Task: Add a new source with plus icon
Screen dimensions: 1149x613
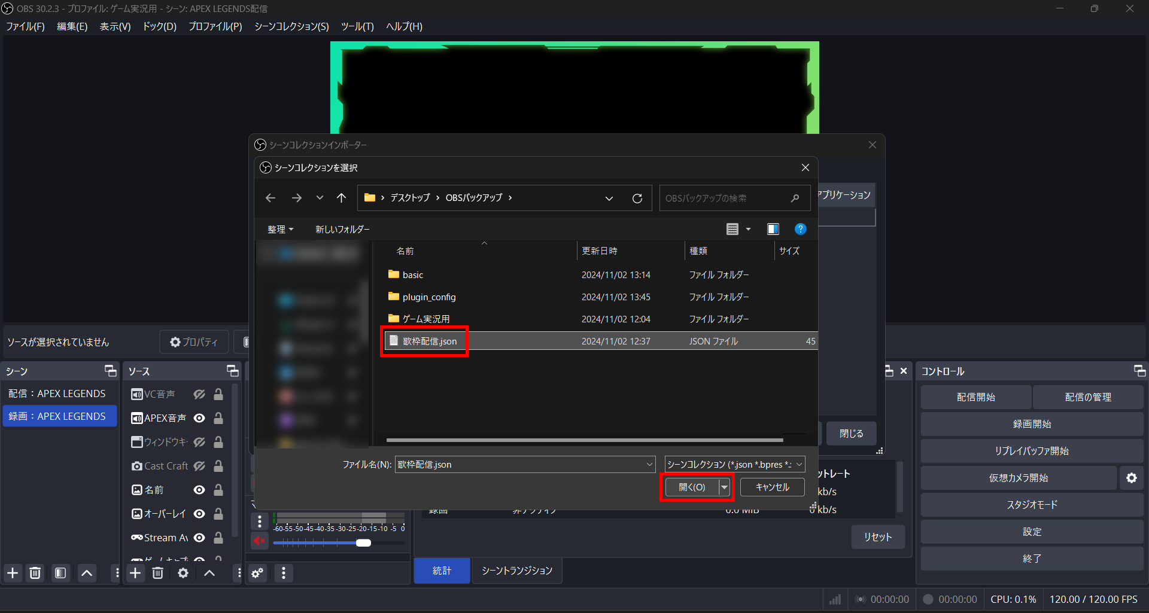Action: 136,573
